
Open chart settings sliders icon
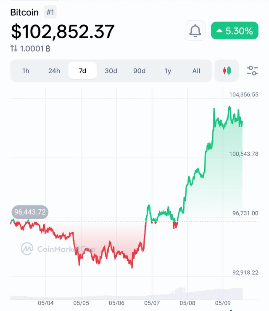coord(252,71)
